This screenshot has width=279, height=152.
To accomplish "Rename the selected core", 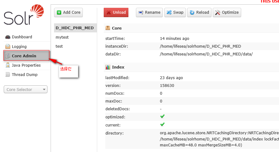I will (x=149, y=12).
